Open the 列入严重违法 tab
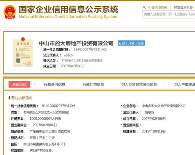 coord(184,85)
